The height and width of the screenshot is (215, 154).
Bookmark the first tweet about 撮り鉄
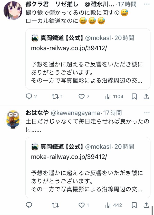pos(134,96)
